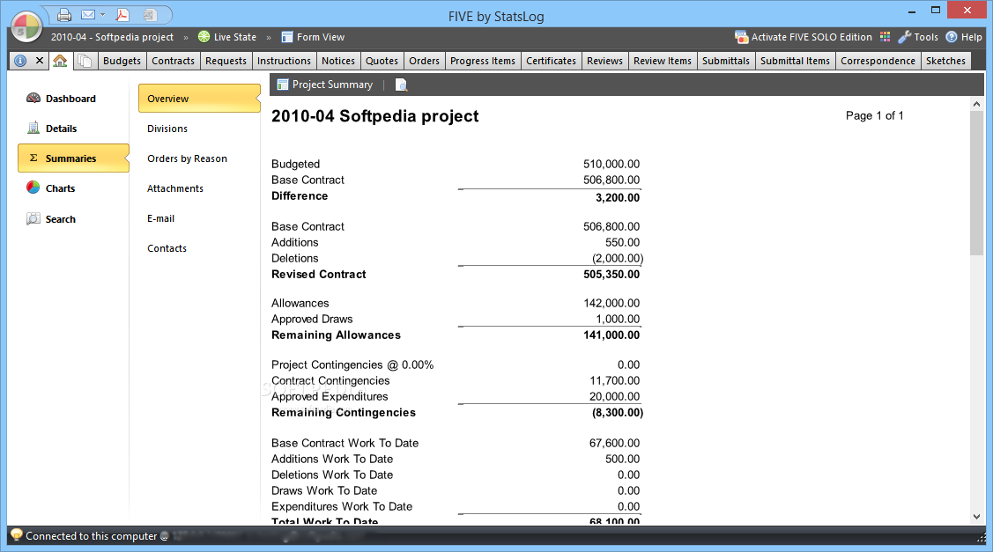Open the Orders tab
The width and height of the screenshot is (993, 552).
[424, 61]
